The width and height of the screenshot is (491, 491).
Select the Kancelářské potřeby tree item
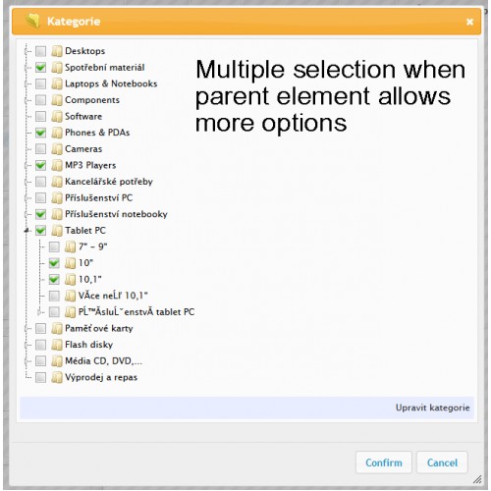[109, 182]
